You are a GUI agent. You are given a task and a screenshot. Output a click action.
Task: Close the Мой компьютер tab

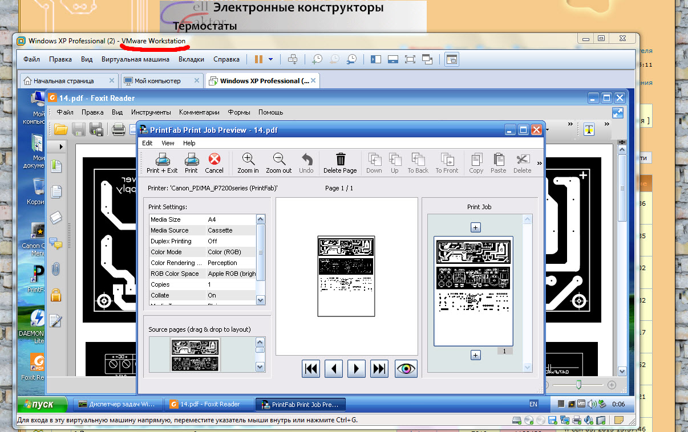197,81
